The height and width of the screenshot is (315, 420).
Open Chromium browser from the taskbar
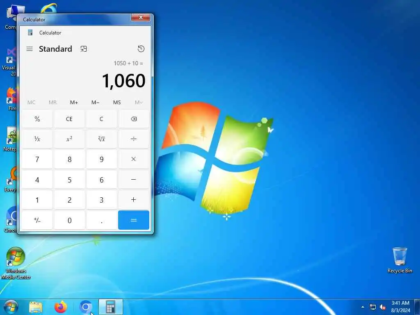pos(85,307)
